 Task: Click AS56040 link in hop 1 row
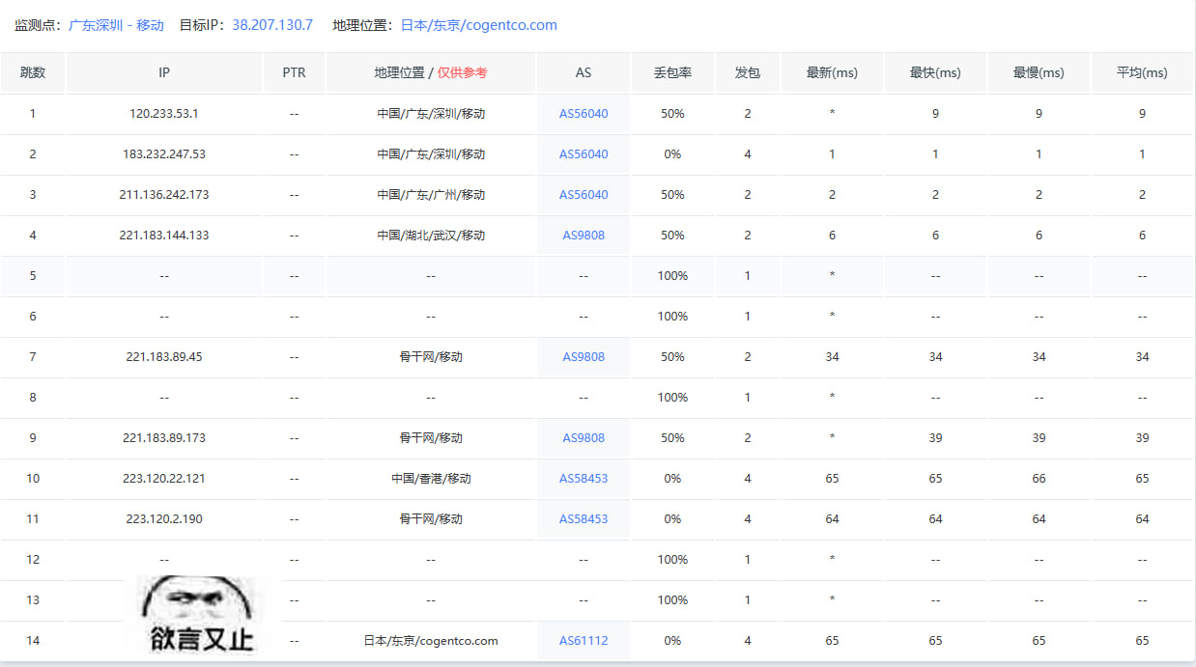584,114
